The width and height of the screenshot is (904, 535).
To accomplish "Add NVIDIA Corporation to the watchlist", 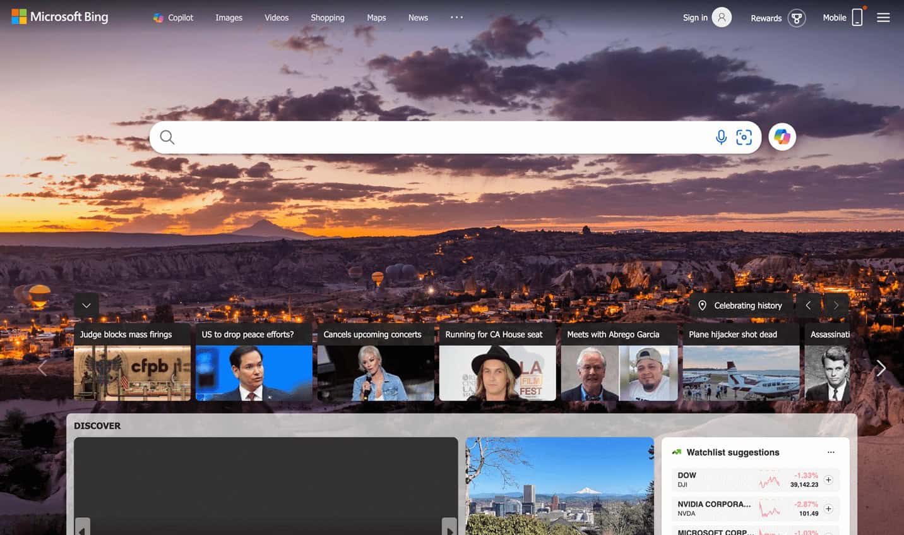I will click(x=828, y=508).
